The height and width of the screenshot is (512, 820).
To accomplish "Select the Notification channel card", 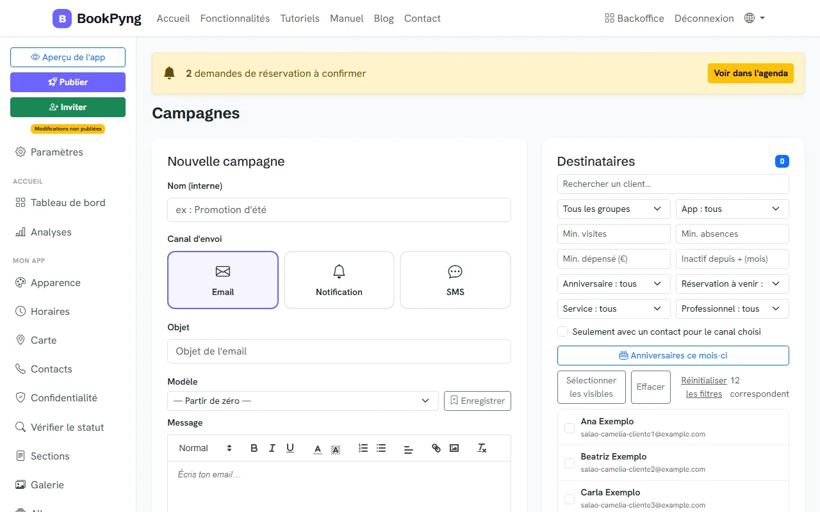I will pyautogui.click(x=339, y=280).
